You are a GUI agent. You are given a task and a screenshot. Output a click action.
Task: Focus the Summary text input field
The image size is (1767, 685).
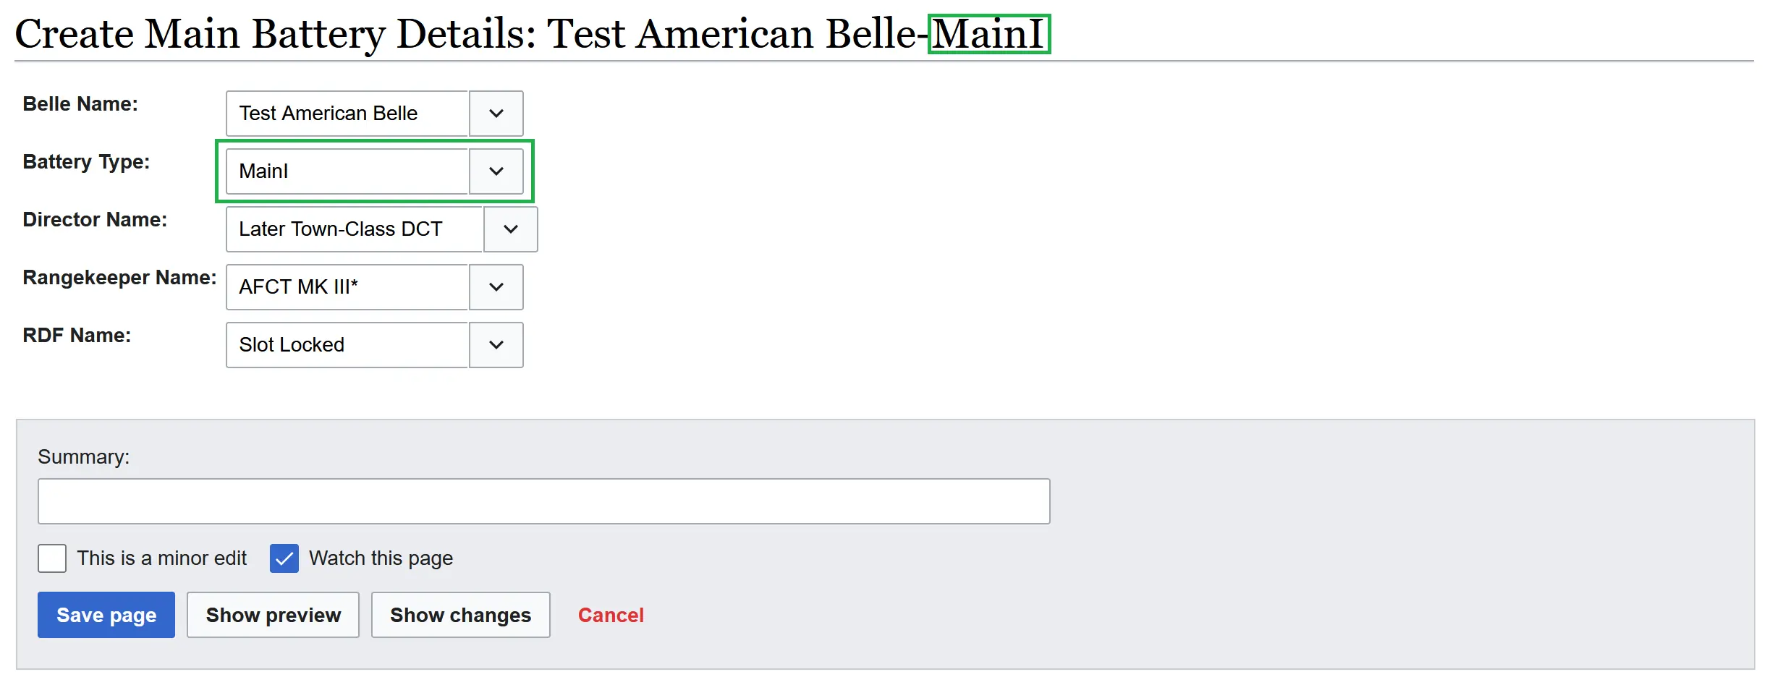click(x=543, y=501)
